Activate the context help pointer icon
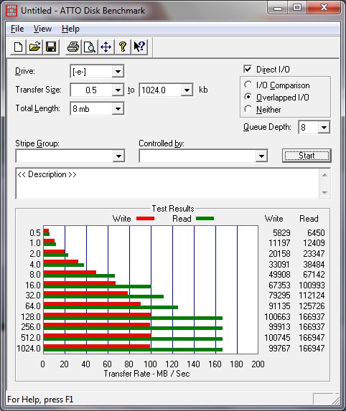Screen dimensions: 346x411 (139, 47)
